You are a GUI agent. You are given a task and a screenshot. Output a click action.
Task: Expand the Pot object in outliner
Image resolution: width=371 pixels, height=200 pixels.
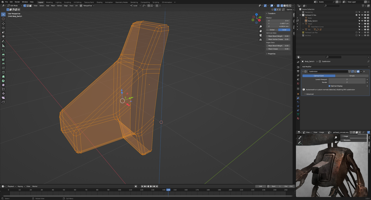[x=303, y=30]
